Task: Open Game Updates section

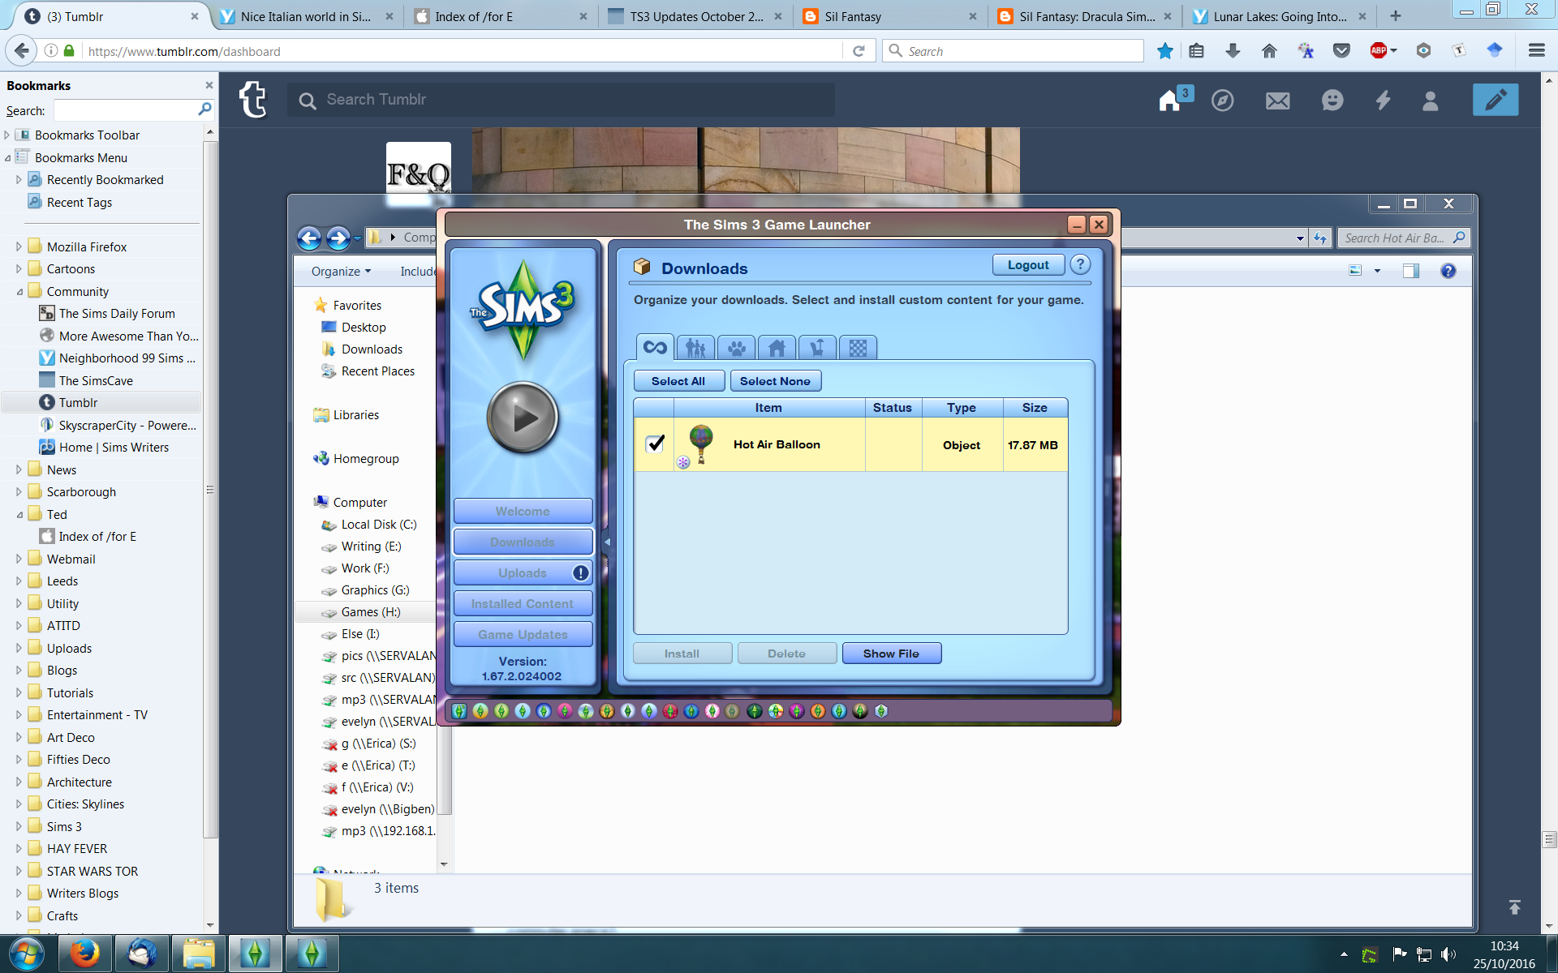Action: [523, 635]
